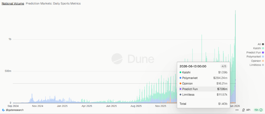Viewport: 265px width, 114px height.
Task: Select the Opinion row in tooltip
Action: coord(203,83)
